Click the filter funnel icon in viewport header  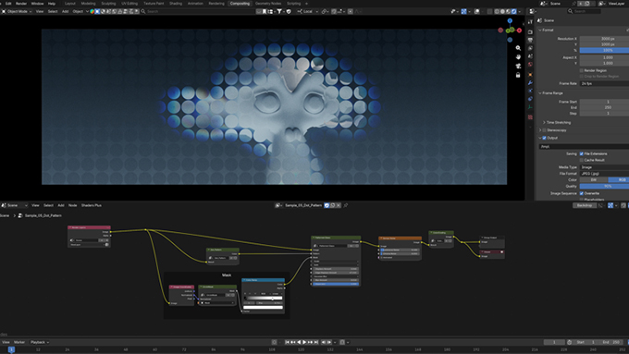[x=279, y=12]
